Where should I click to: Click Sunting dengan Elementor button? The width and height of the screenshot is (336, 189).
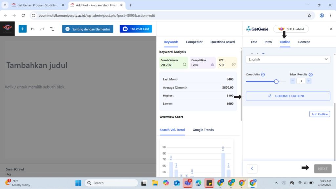(88, 29)
